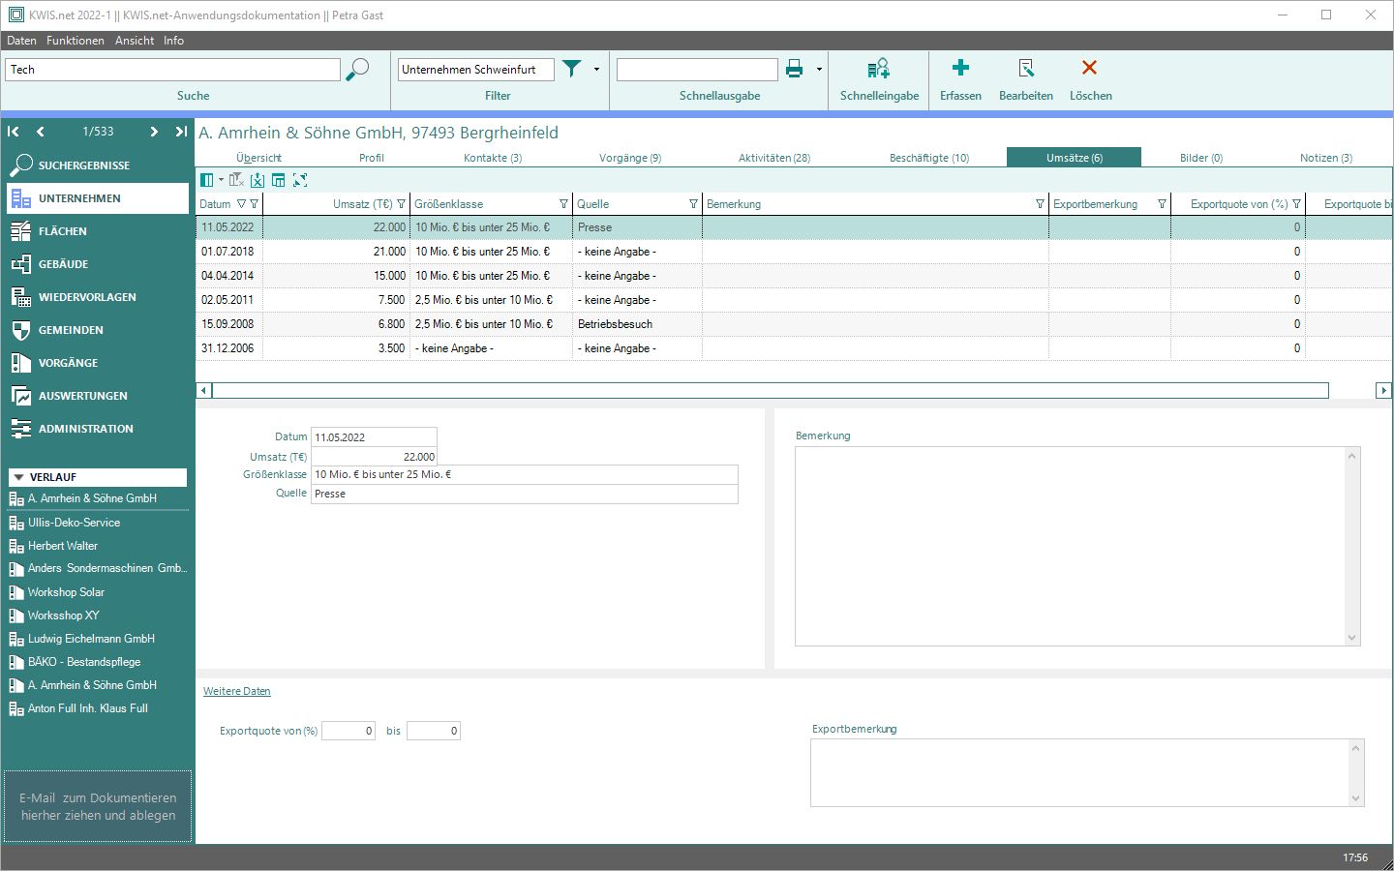This screenshot has width=1394, height=871.
Task: Click the fit columns expand icon
Action: (x=300, y=180)
